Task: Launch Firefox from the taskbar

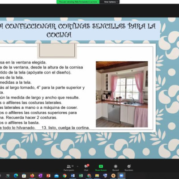Action: (x=32, y=176)
